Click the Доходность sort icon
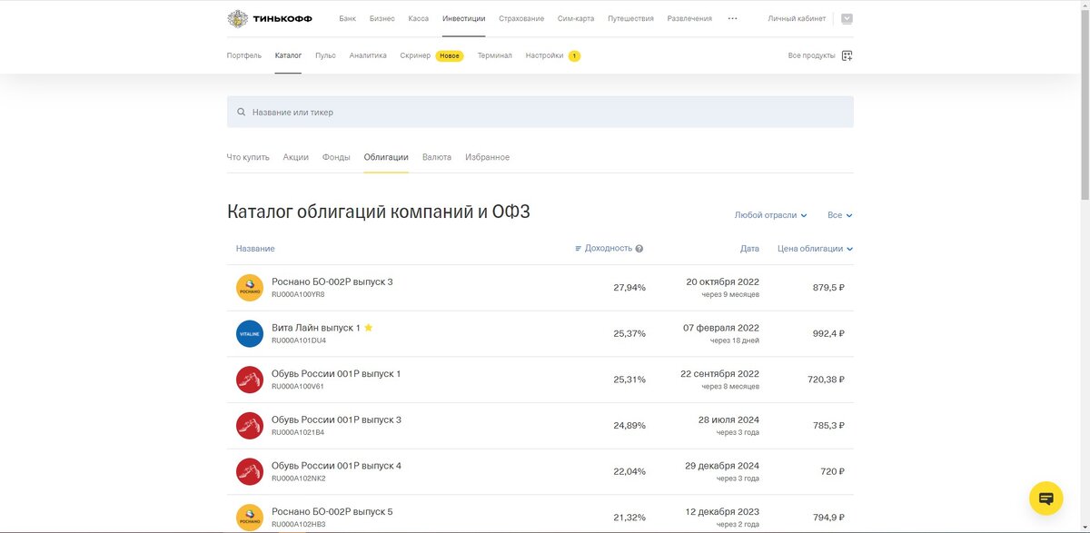The image size is (1090, 533). (x=579, y=249)
